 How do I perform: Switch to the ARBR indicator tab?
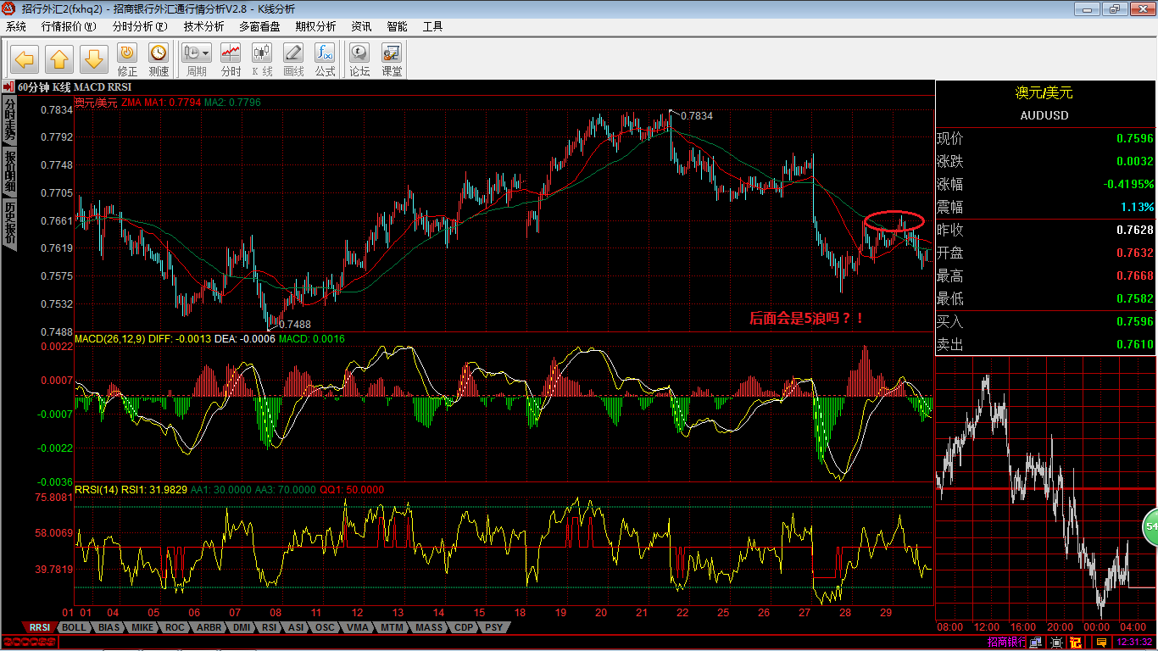click(x=209, y=627)
